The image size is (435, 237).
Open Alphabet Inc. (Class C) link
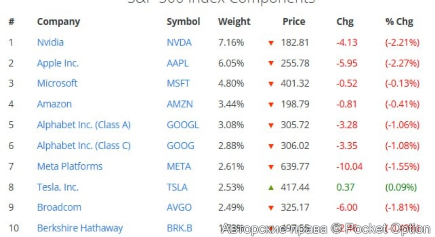[x=83, y=145]
